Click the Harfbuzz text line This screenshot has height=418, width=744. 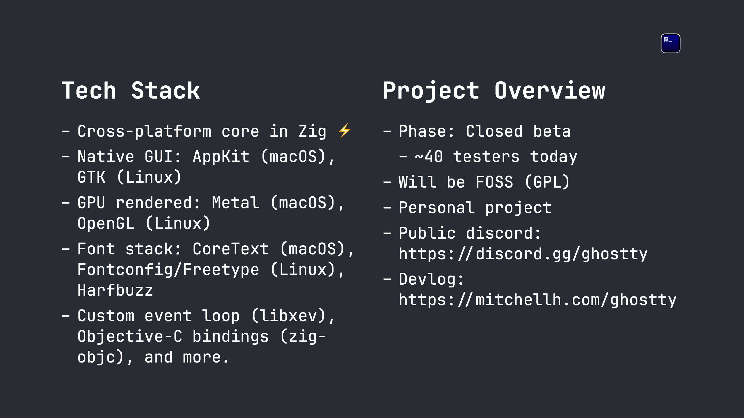115,290
